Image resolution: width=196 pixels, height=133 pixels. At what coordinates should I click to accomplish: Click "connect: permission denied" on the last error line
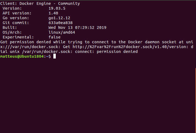[x=106, y=52]
